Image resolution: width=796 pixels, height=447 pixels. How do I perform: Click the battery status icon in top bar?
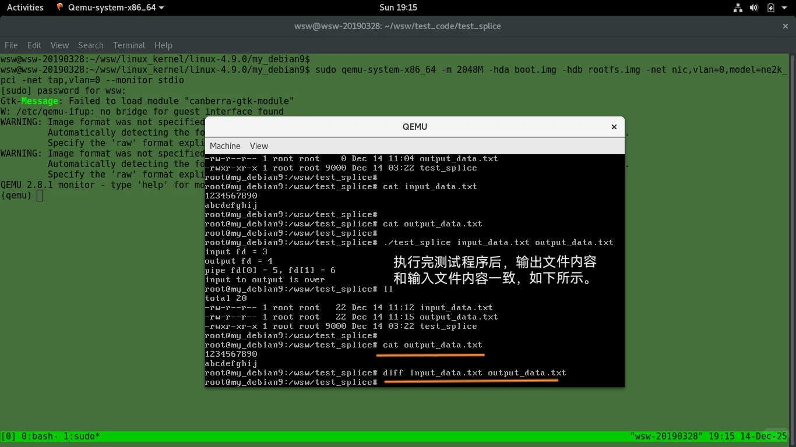(770, 8)
